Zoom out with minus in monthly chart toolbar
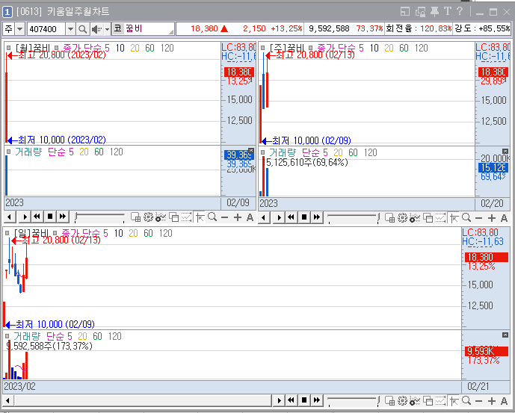This screenshot has height=413, width=515. (x=225, y=217)
